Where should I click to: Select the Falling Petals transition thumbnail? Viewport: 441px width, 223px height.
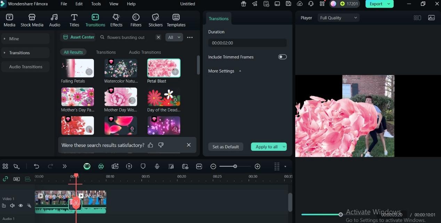[78, 68]
